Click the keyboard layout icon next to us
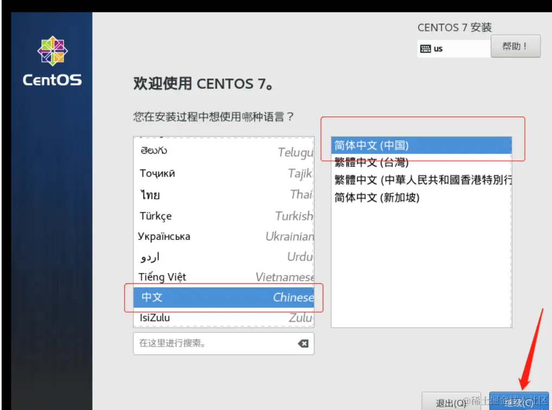552x410 pixels. (x=425, y=49)
